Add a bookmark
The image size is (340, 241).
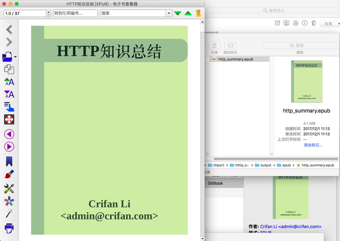click(9, 161)
